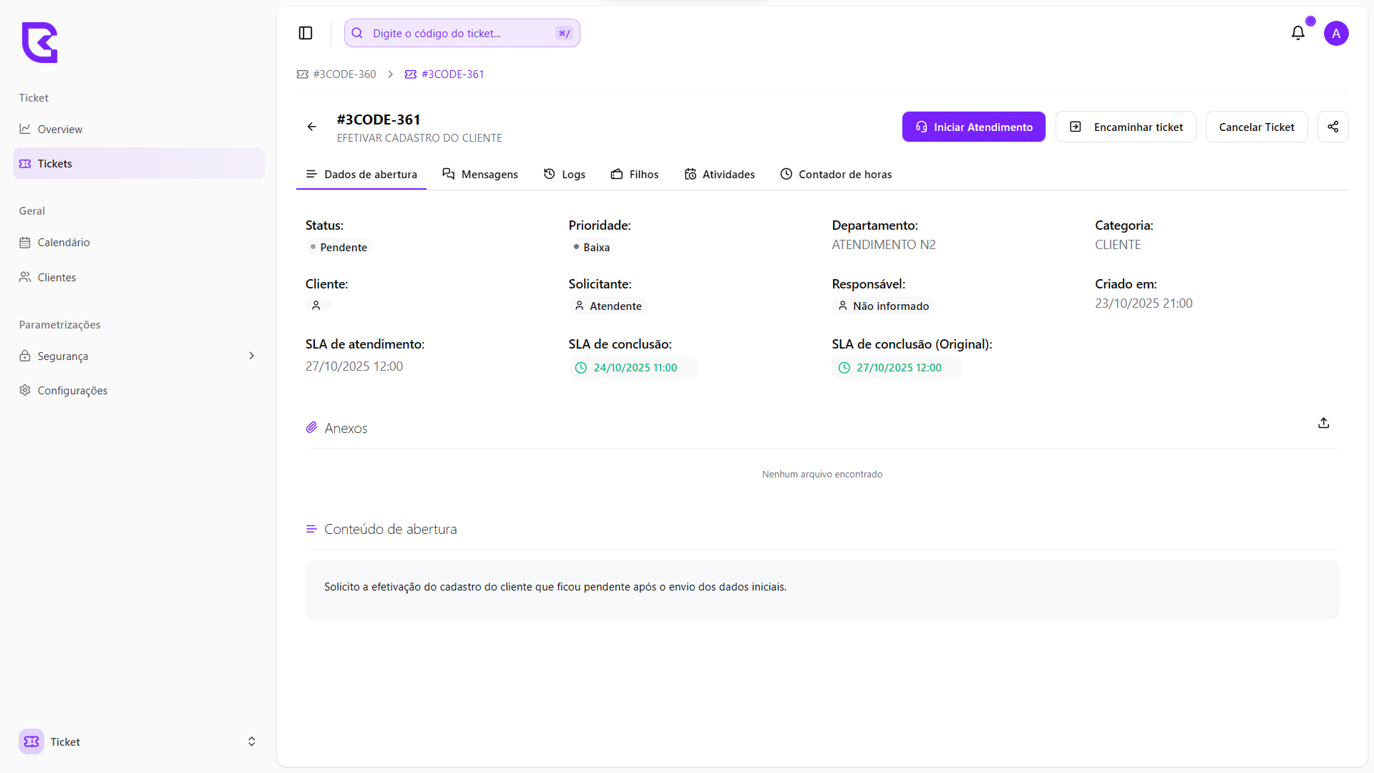Screen dimensions: 1374x773
Task: Toggle the sidebar panel icon
Action: [306, 33]
